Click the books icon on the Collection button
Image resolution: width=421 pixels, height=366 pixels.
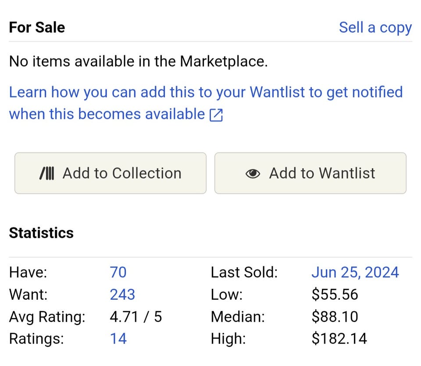[46, 173]
